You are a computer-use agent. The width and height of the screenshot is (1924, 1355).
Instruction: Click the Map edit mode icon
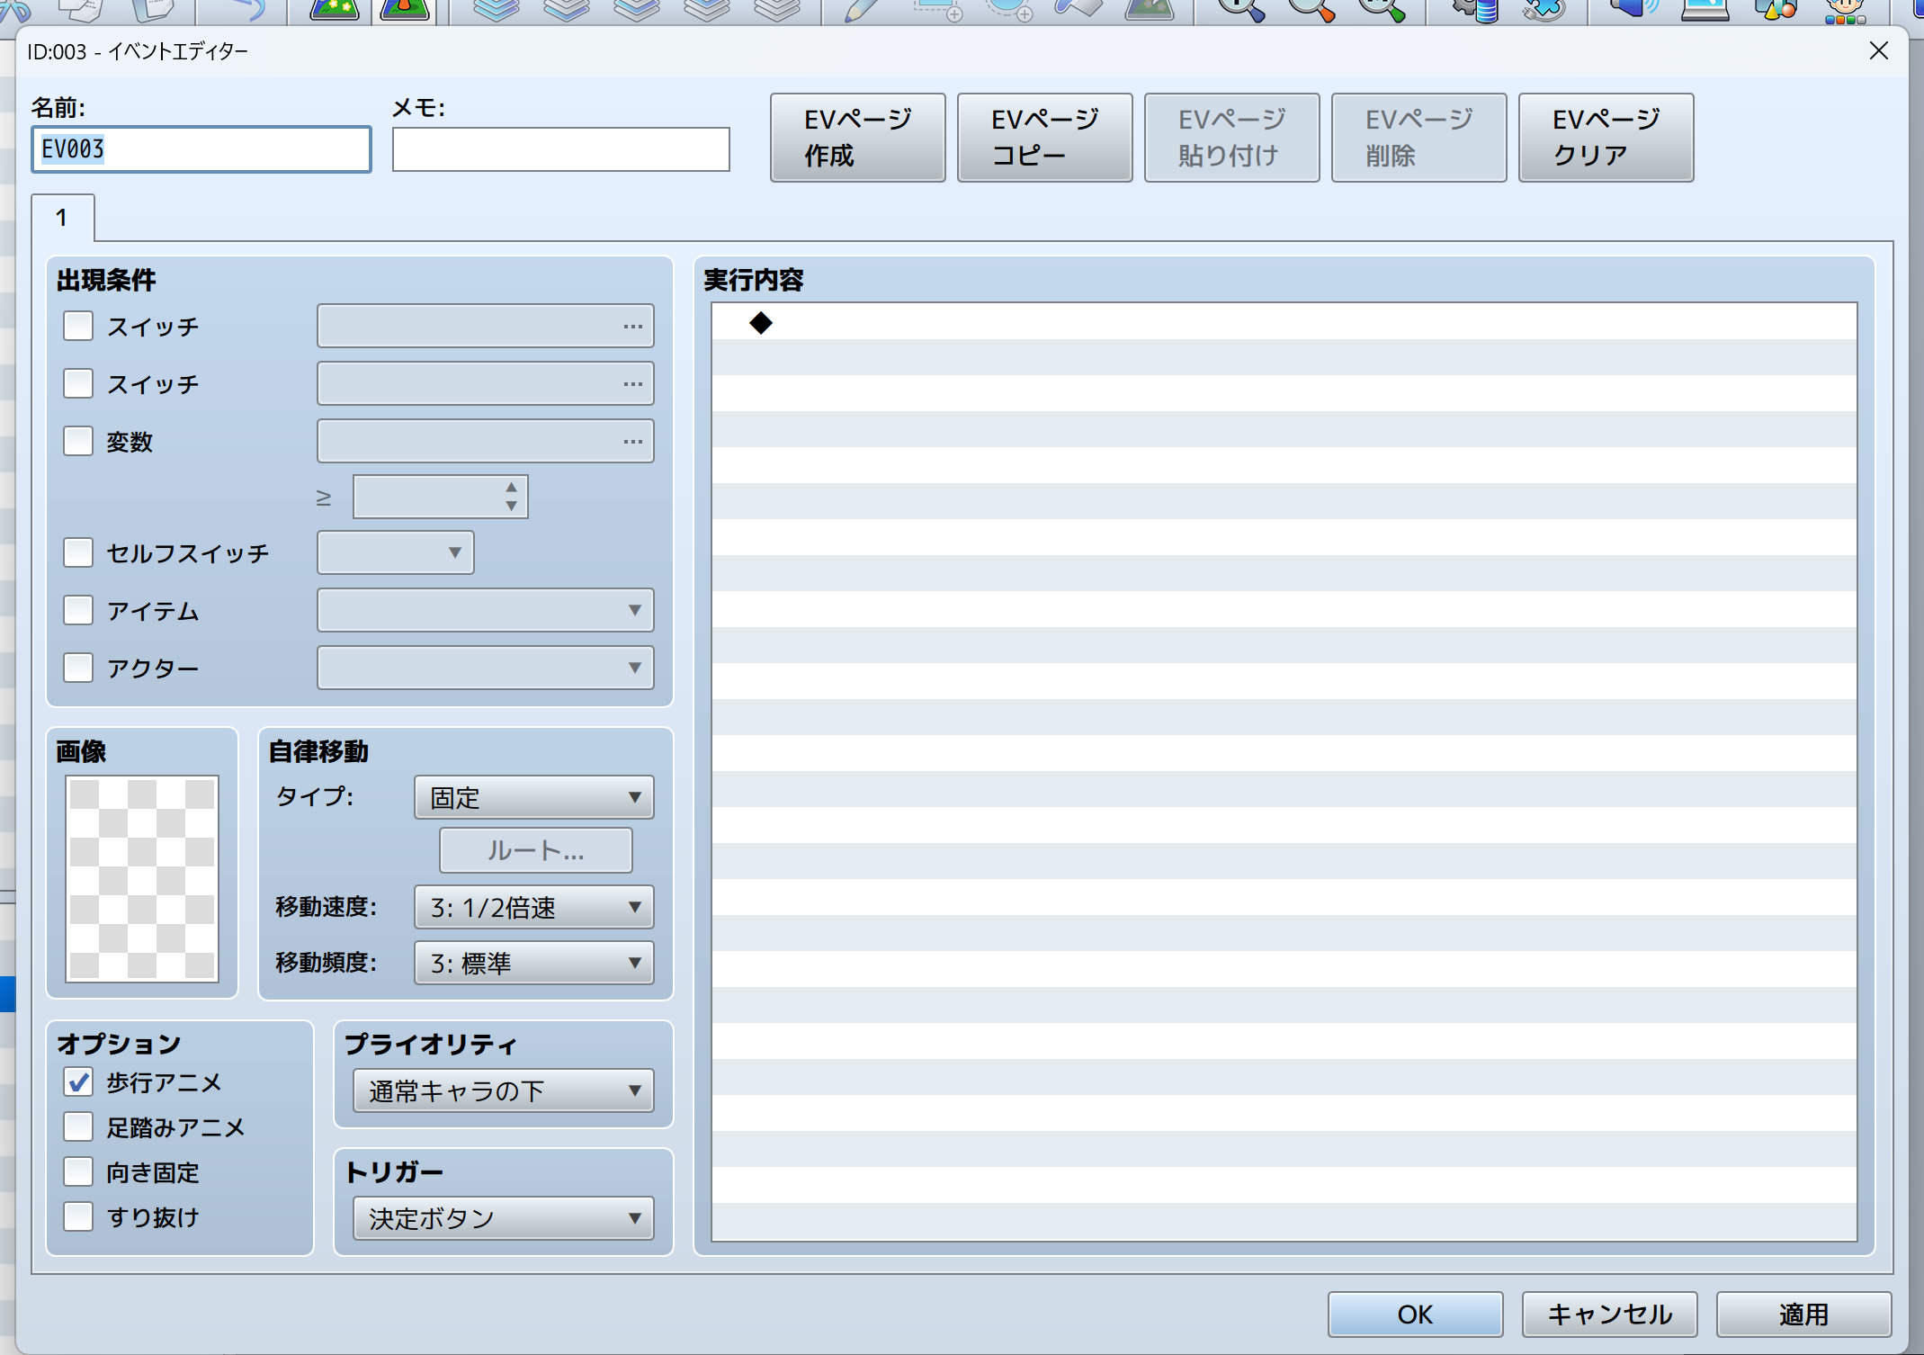tap(334, 9)
